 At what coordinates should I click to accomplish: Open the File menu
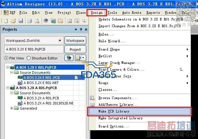pos(23,13)
